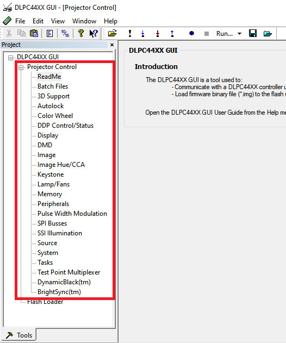The height and width of the screenshot is (343, 286).
Task: Select the Memory tree item
Action: click(x=49, y=194)
